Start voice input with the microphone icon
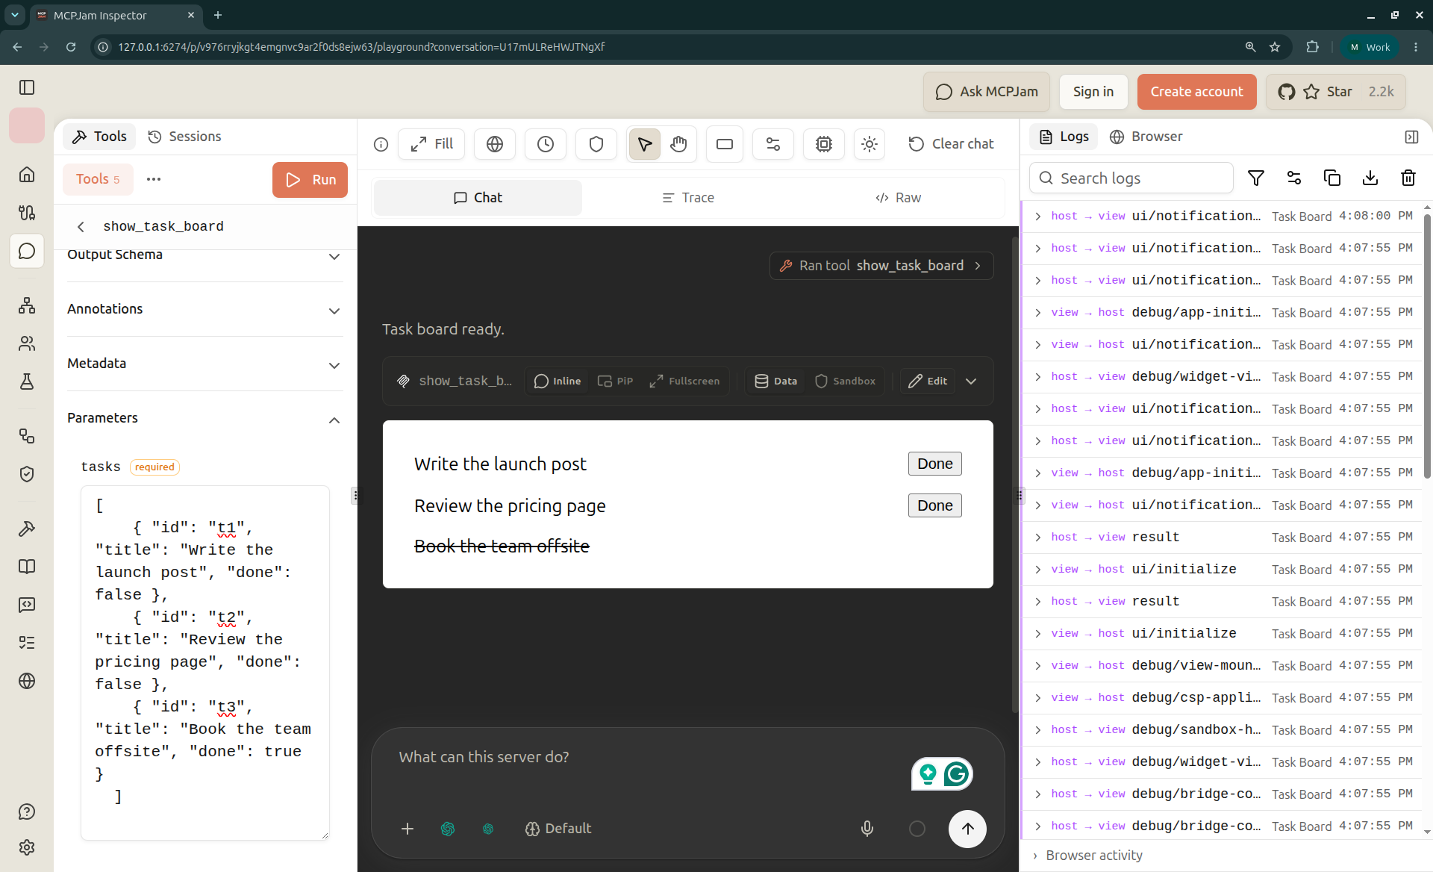Image resolution: width=1433 pixels, height=872 pixels. tap(867, 829)
